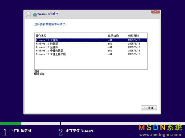Click x64 cell of 教育版 row

pos(110,44)
